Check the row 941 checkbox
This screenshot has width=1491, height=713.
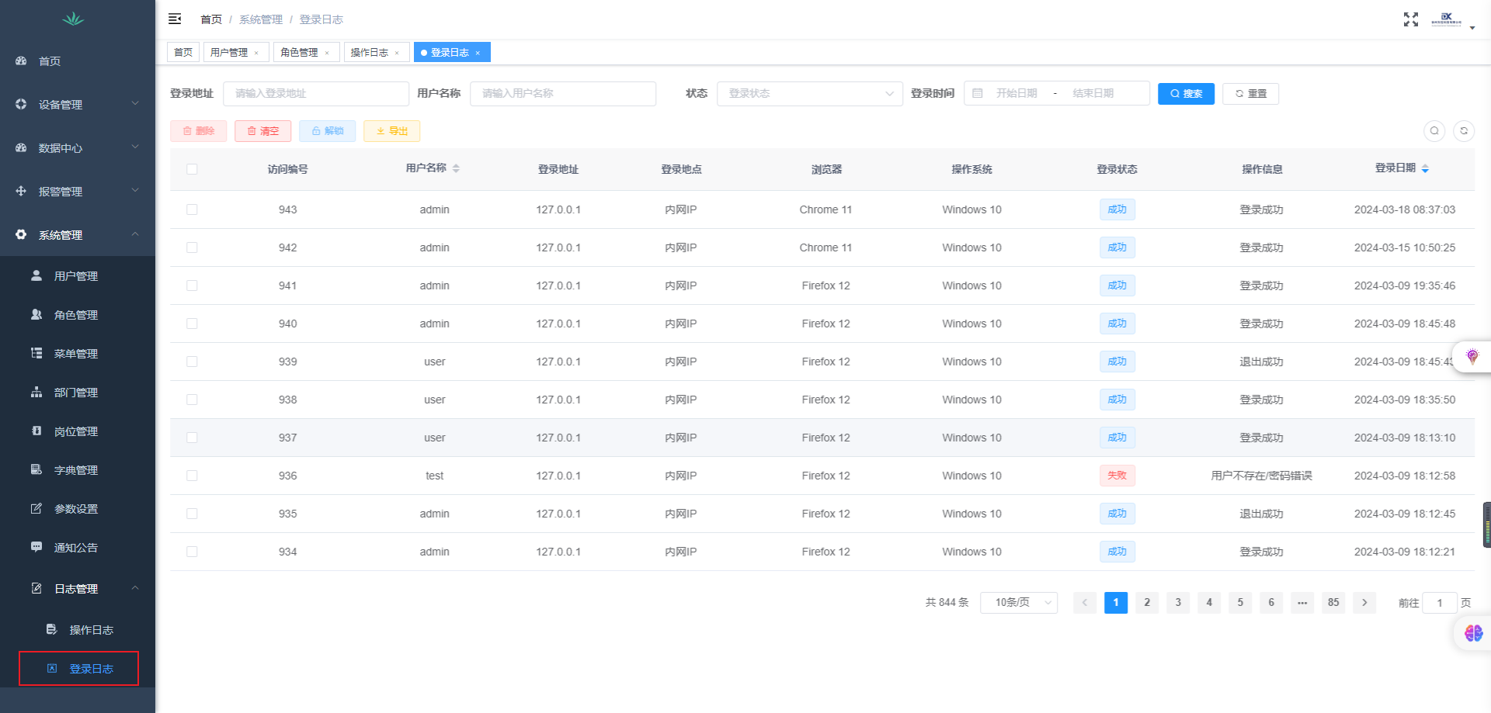point(192,286)
